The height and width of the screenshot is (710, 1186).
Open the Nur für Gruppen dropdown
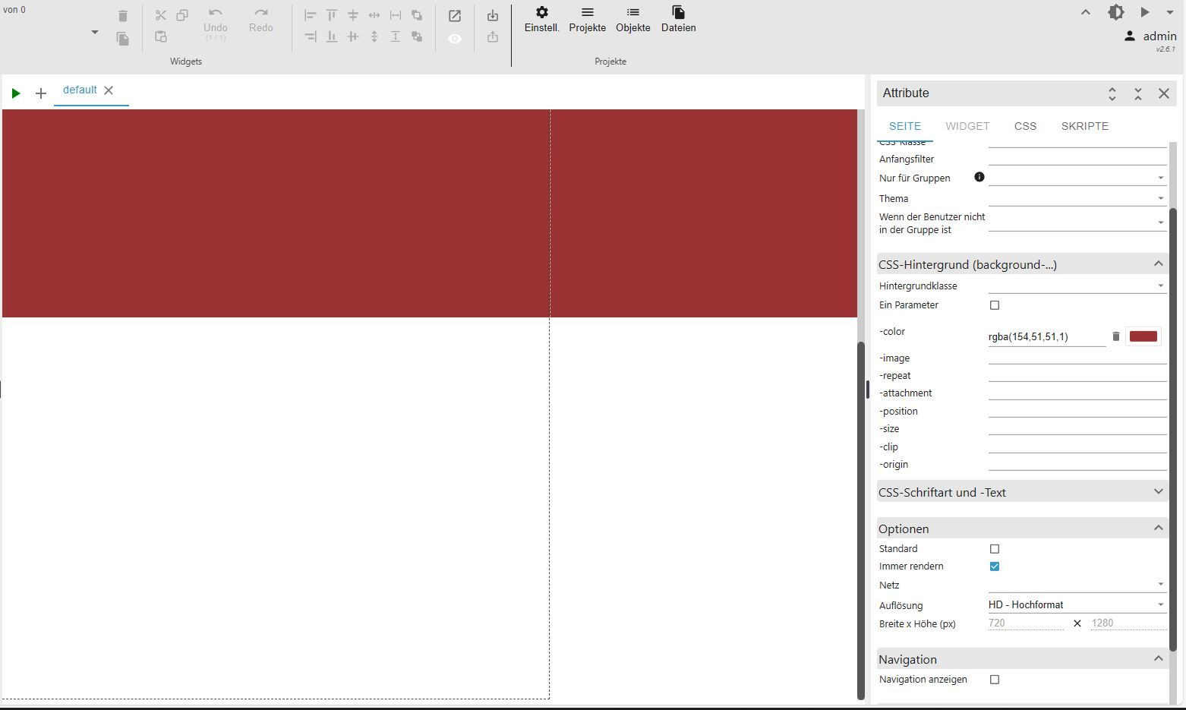[x=1077, y=178]
